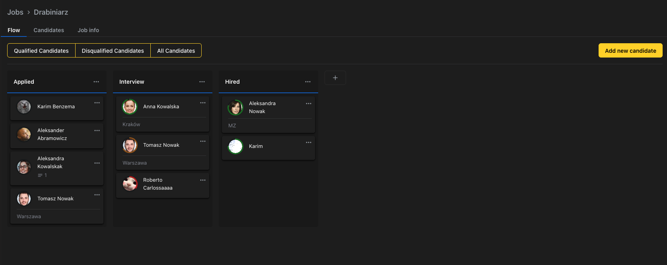Open the Hired column three-dot menu
The height and width of the screenshot is (265, 667).
[x=308, y=82]
